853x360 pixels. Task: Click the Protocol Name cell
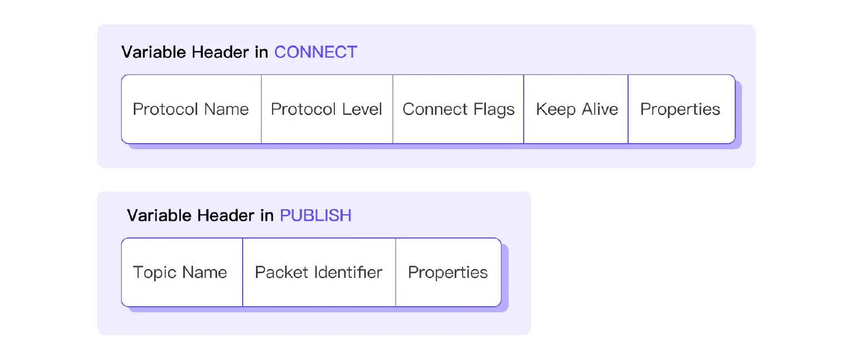pos(190,109)
